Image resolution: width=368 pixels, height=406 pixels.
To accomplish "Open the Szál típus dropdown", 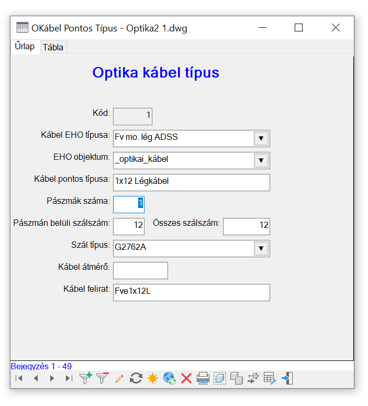I will pos(261,248).
